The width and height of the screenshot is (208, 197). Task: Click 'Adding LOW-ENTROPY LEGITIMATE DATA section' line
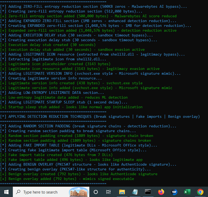(52, 93)
